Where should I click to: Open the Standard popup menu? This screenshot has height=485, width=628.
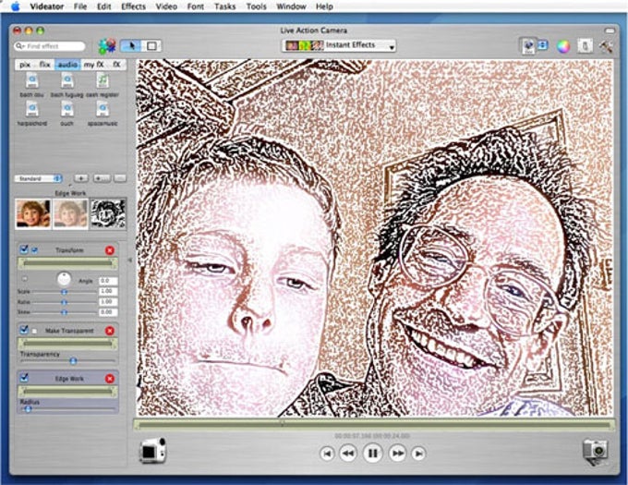[39, 178]
